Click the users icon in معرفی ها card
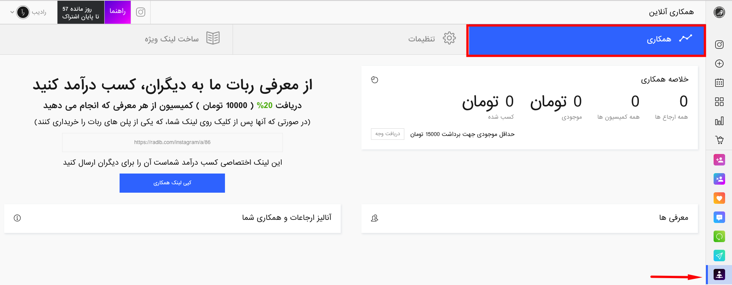This screenshot has height=285, width=732. click(x=375, y=218)
